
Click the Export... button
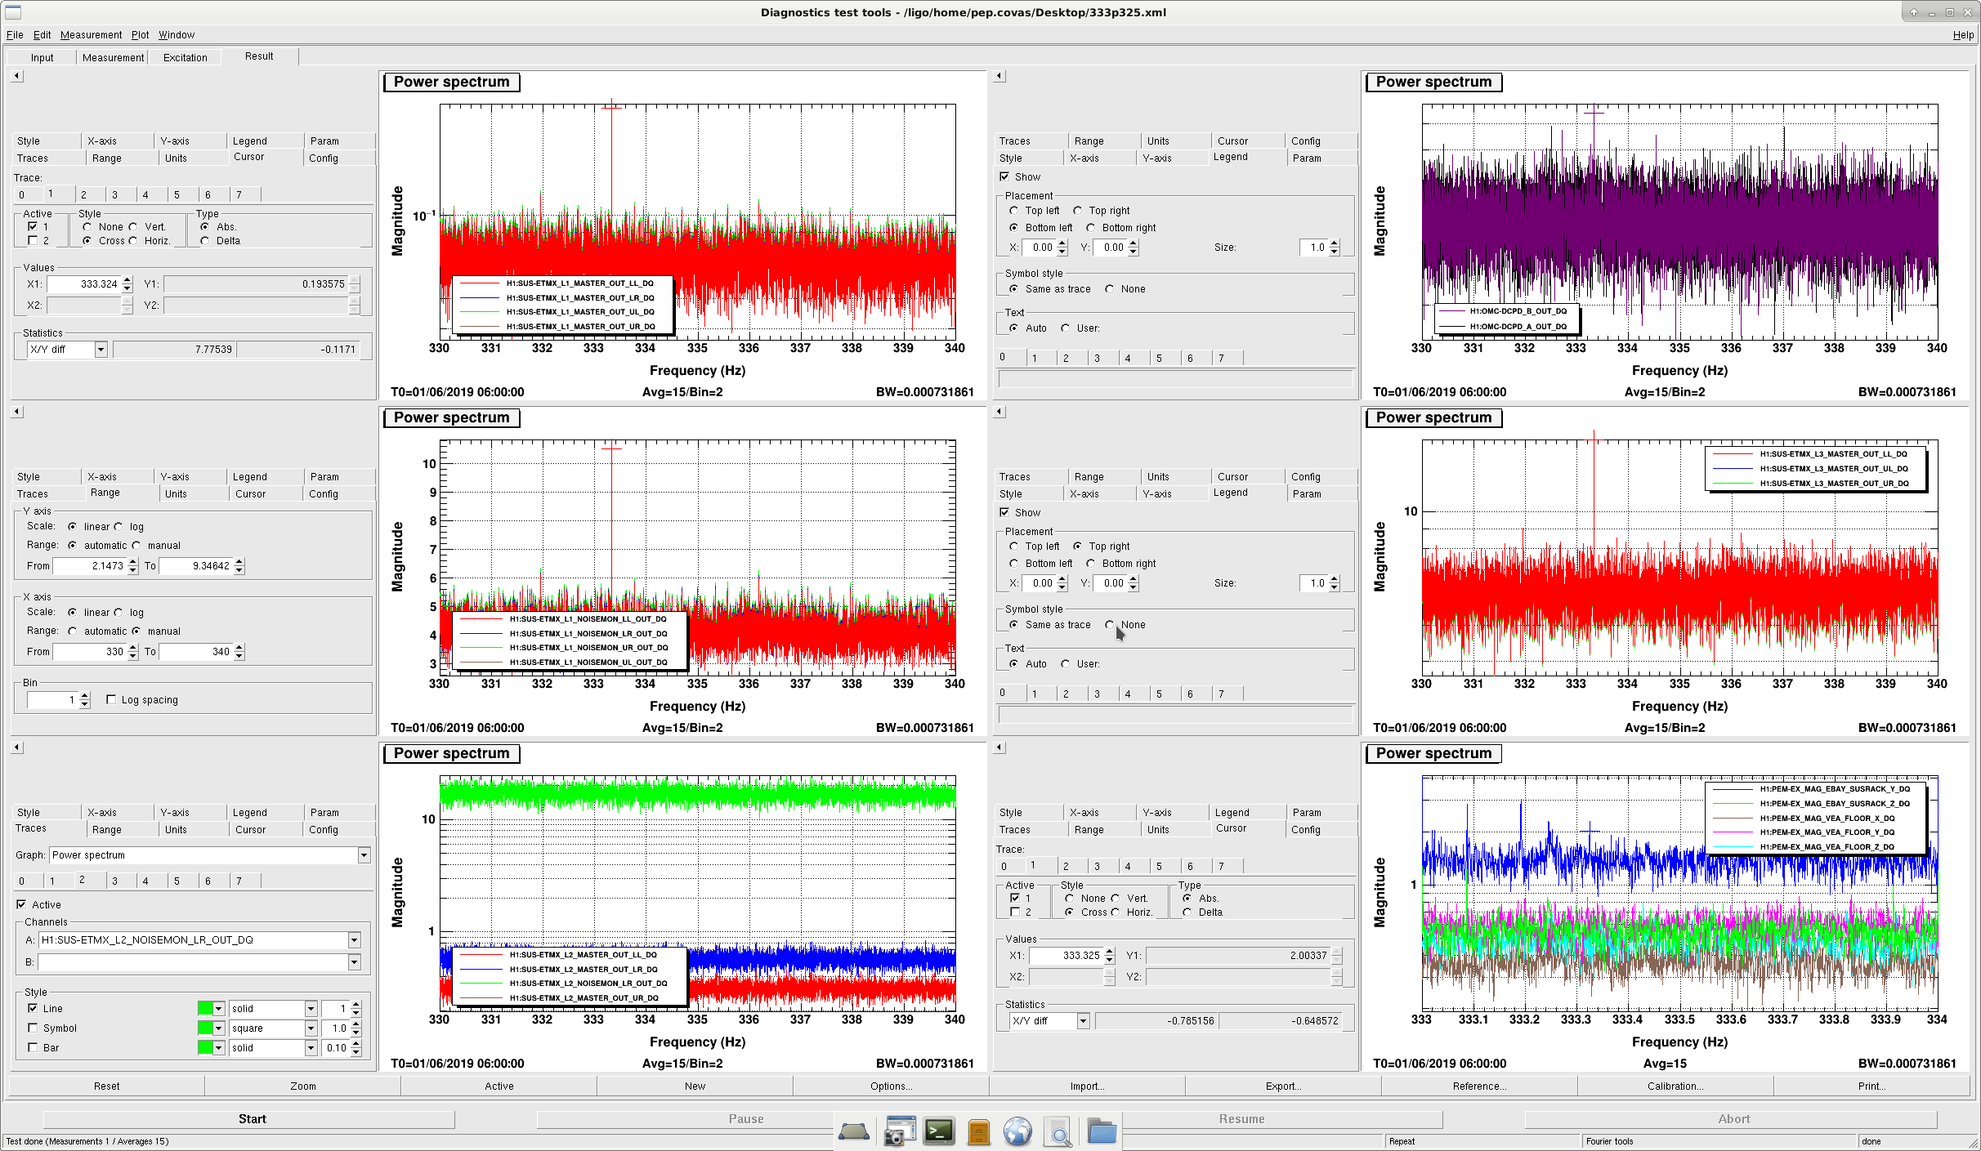click(x=1283, y=1086)
